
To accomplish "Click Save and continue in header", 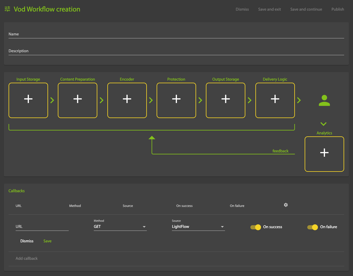I will [306, 9].
